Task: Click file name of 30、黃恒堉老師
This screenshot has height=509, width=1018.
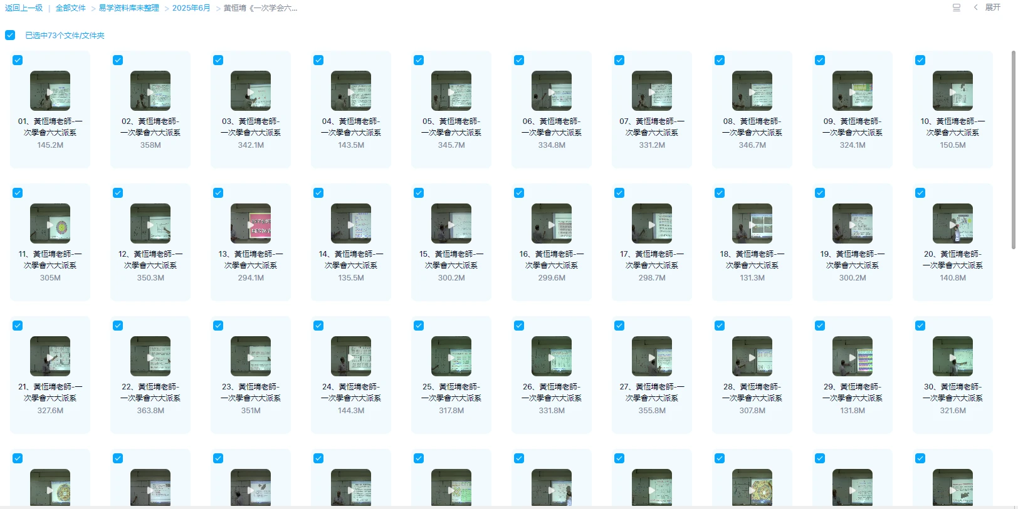Action: coord(953,393)
